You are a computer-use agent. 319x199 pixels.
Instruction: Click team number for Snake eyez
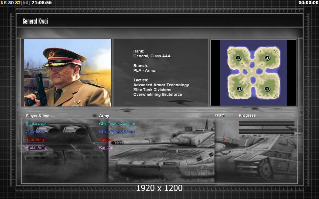click(x=224, y=124)
